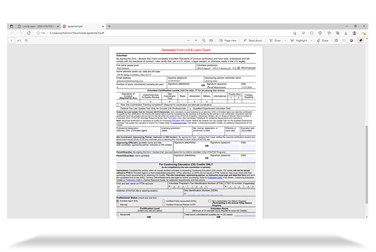The height and width of the screenshot is (252, 376).
Task: Click the circular extension icon next to the diamond
Action: pyautogui.click(x=311, y=33)
